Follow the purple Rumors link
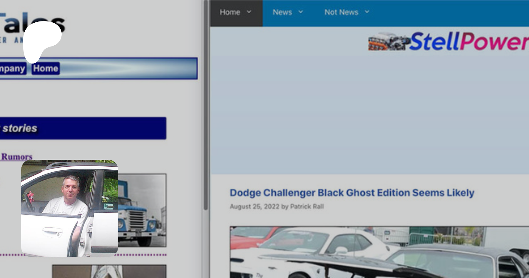529x278 pixels. pos(17,157)
